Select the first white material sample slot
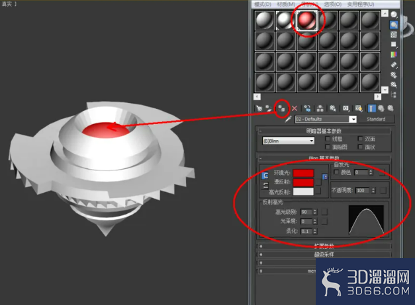Viewport: 415px width, 305px height. [265, 20]
